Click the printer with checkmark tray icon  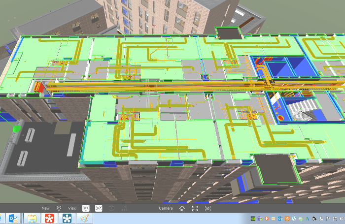pos(301,219)
